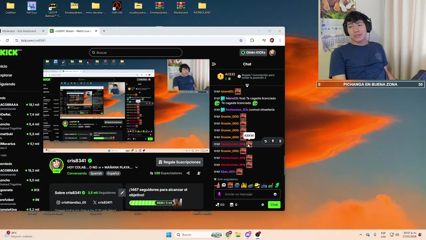Open the cris83411 X profile link

click(x=103, y=202)
